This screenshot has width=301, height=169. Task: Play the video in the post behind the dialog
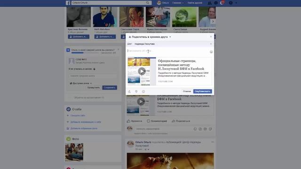(x=141, y=101)
